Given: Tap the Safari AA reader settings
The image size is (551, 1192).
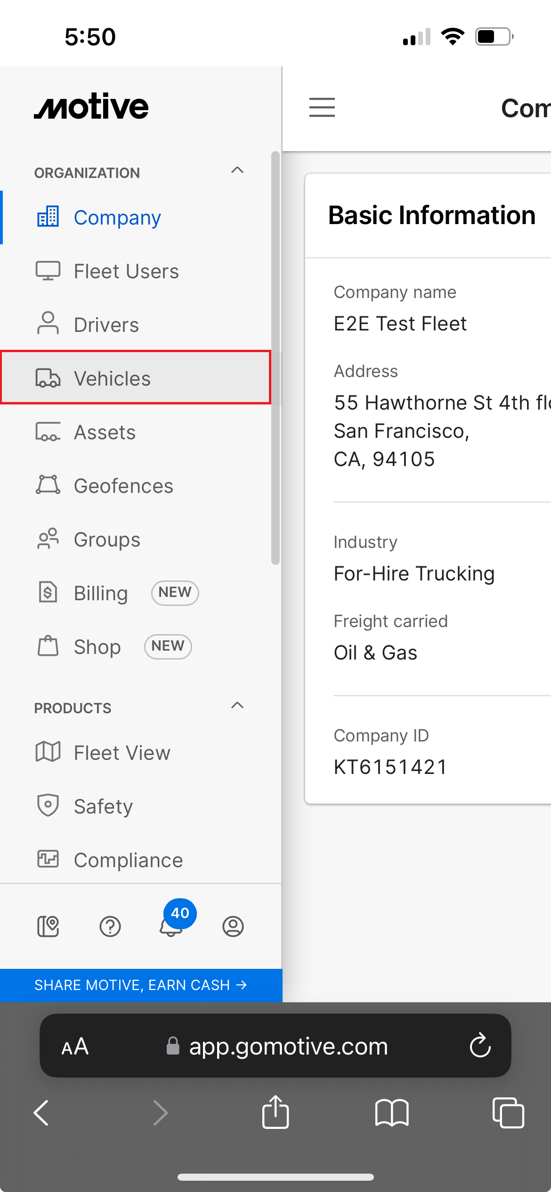Looking at the screenshot, I should (x=75, y=1047).
